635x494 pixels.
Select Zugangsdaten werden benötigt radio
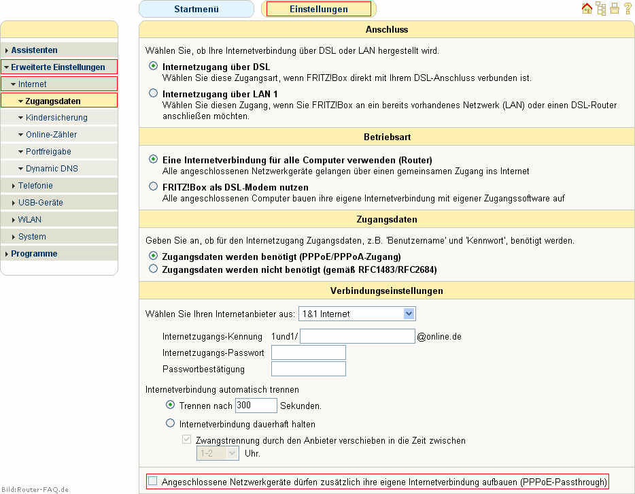[x=153, y=256]
